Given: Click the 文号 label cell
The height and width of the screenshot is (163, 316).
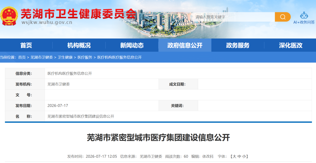Looking at the screenshot, I should 25,95.
